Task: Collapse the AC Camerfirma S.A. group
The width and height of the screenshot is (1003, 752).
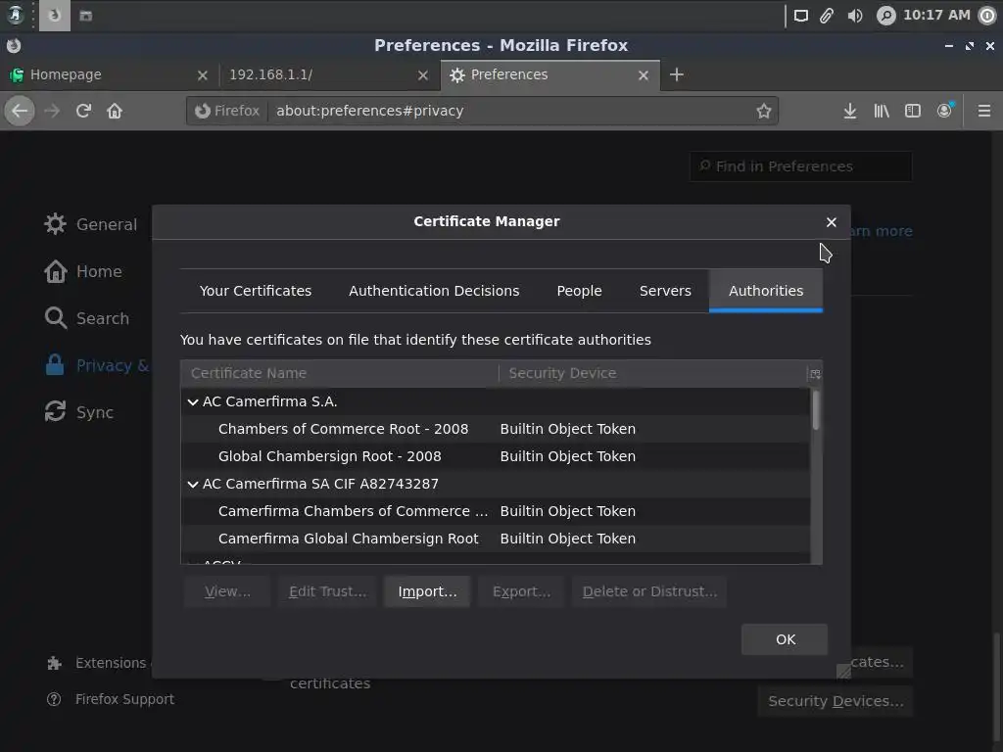Action: [193, 401]
